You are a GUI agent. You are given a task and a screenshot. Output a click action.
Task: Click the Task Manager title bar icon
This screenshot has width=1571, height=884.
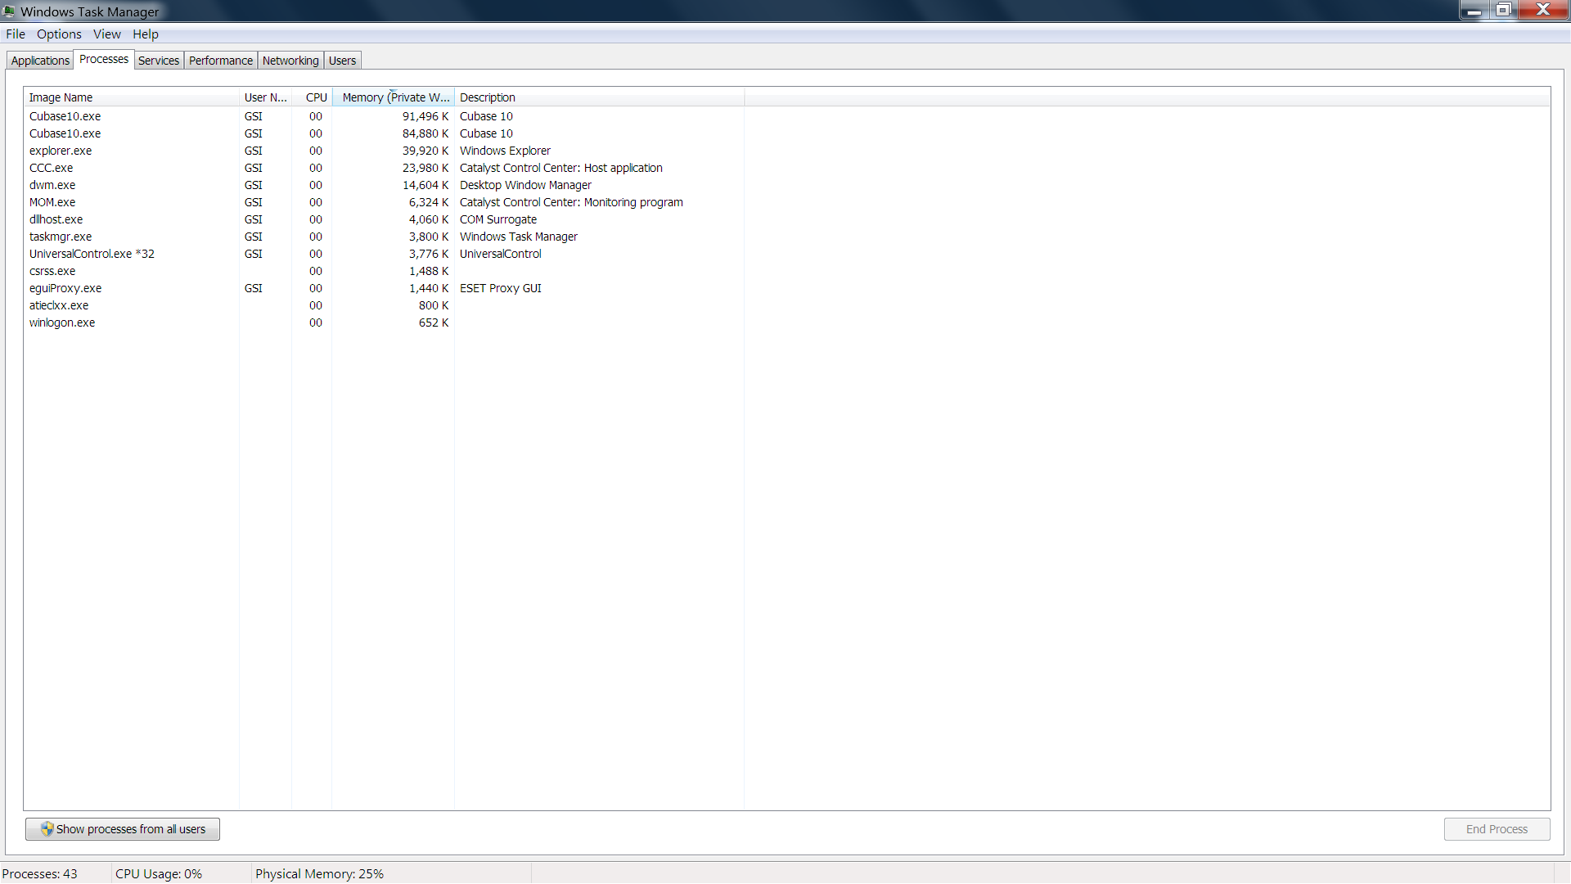[x=10, y=11]
